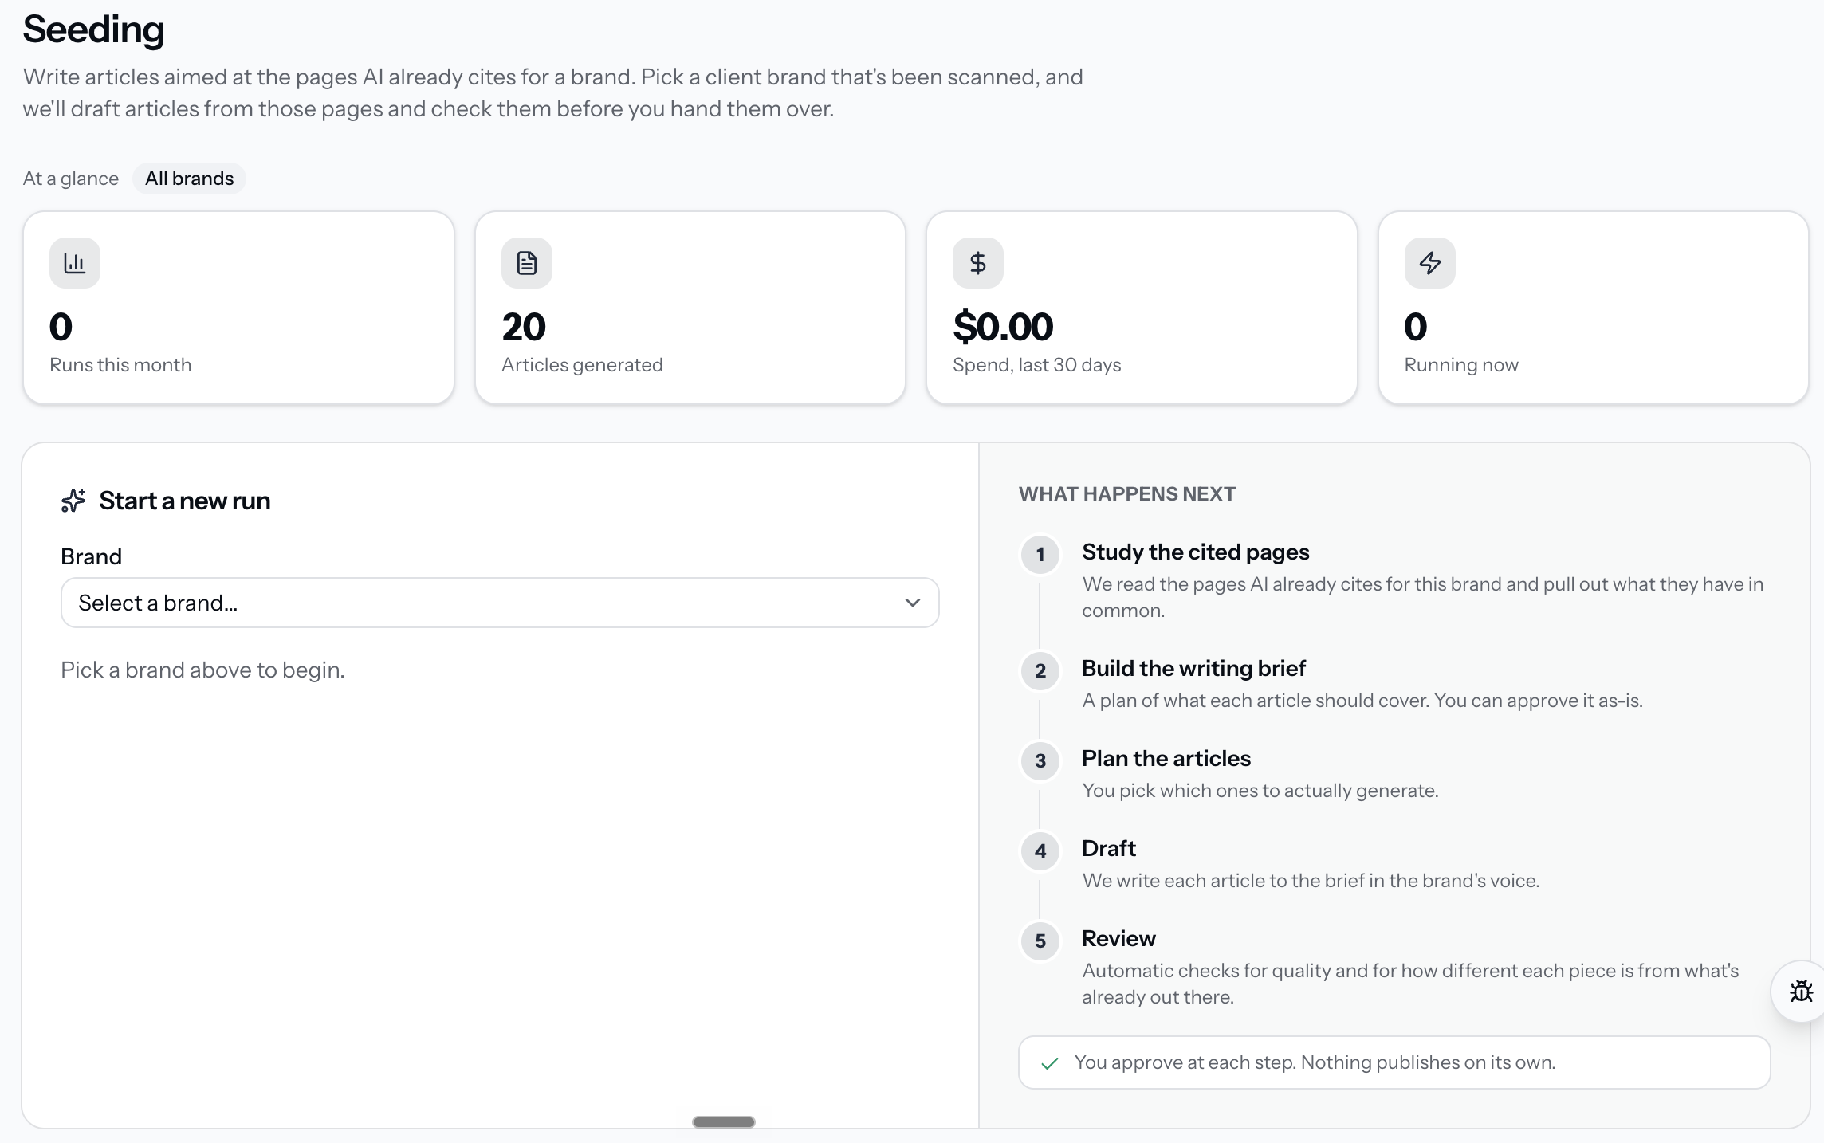Click the Runs this month label
Viewport: 1824px width, 1143px height.
pyautogui.click(x=120, y=365)
